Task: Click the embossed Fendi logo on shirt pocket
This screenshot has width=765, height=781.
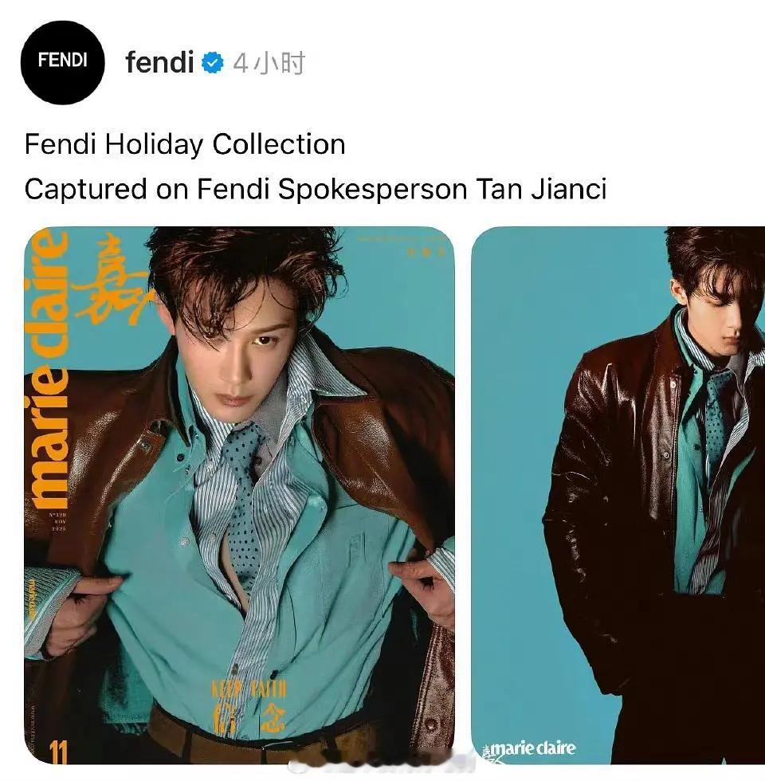Action: coord(356,549)
